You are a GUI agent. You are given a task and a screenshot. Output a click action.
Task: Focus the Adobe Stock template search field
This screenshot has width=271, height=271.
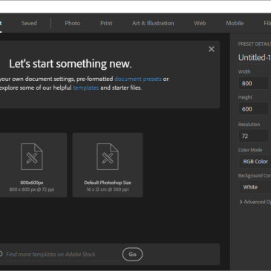coord(62,254)
